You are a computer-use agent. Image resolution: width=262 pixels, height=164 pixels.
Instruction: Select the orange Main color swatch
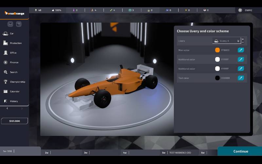217,50
